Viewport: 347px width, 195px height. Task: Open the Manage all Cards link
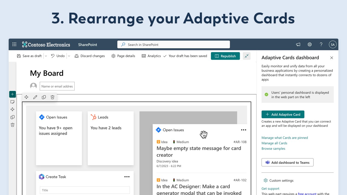[274, 143]
